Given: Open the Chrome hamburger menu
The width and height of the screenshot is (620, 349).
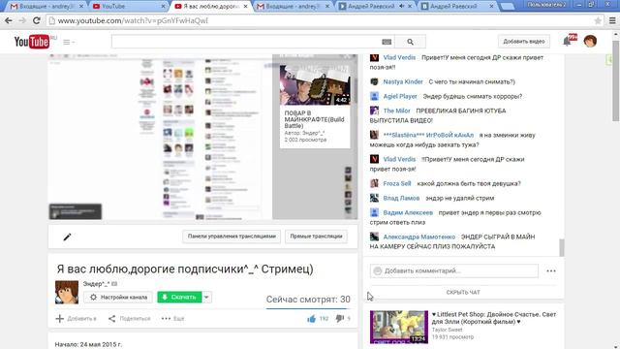Looking at the screenshot, I should tap(612, 20).
